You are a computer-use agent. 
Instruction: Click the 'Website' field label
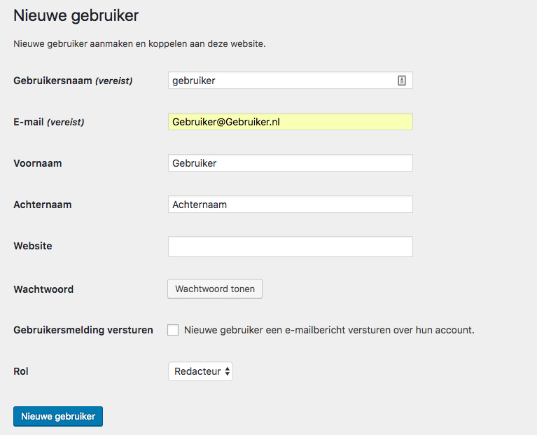[33, 246]
